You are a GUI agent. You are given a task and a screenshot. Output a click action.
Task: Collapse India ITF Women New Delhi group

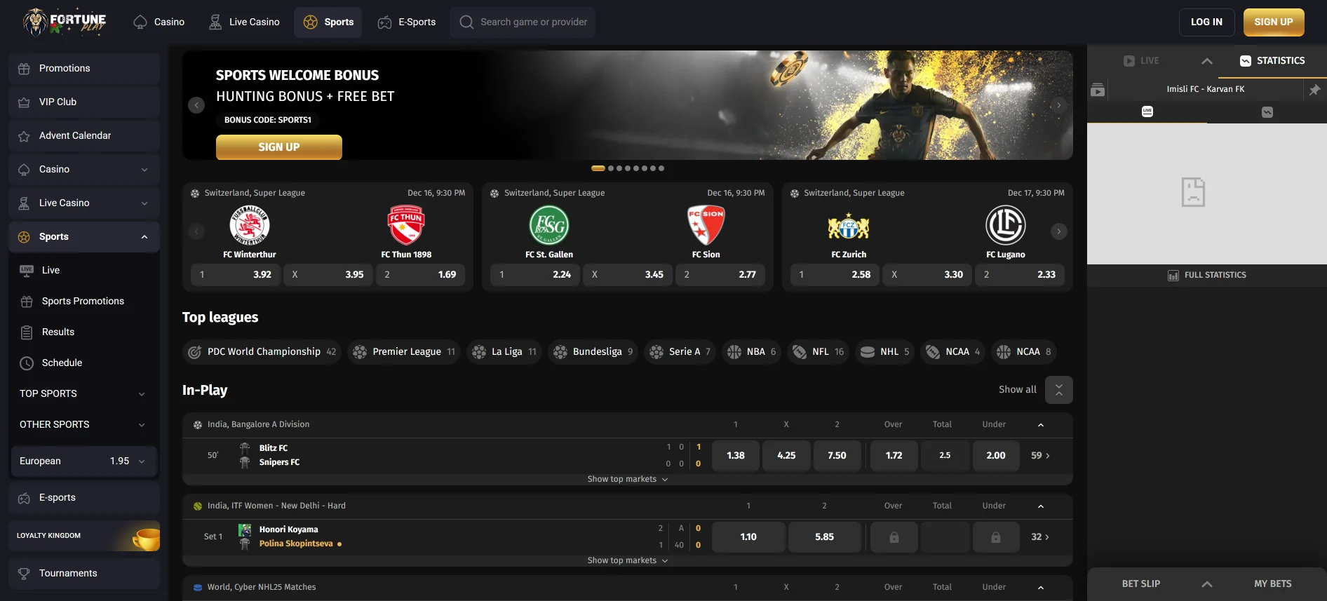coord(1041,506)
